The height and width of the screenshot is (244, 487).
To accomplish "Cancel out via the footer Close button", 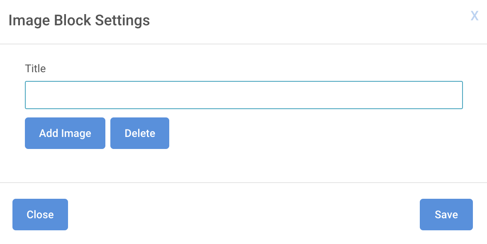I will [40, 215].
